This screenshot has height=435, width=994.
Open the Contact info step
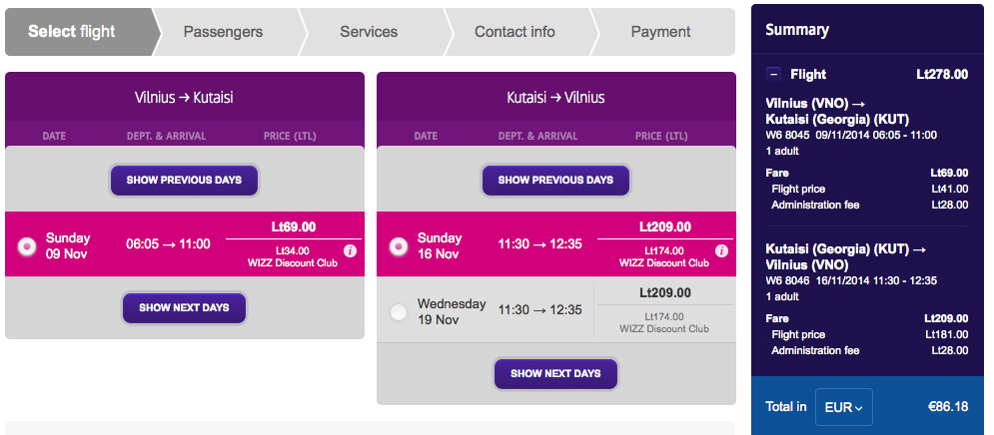514,32
